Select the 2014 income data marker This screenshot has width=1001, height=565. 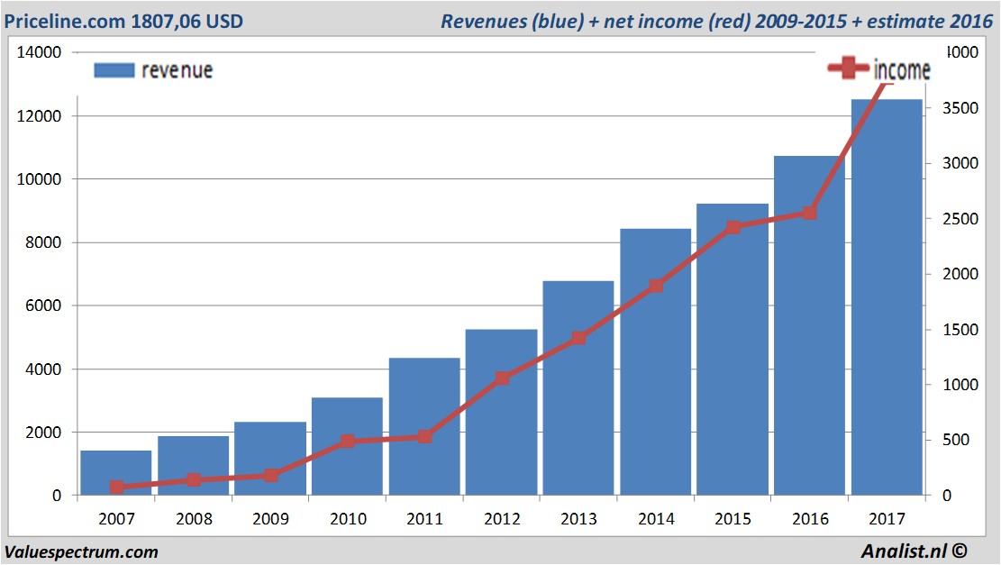pos(656,286)
